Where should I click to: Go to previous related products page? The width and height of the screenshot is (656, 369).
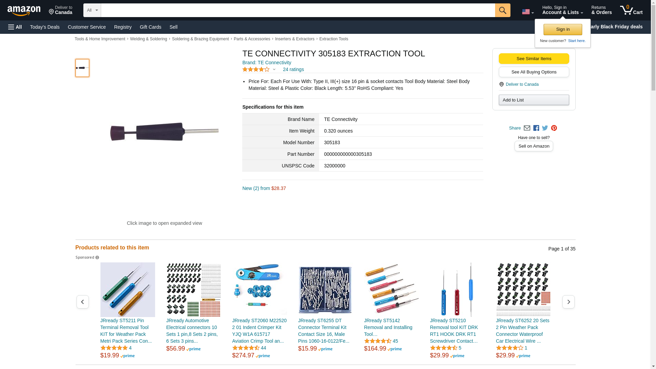tap(82, 302)
